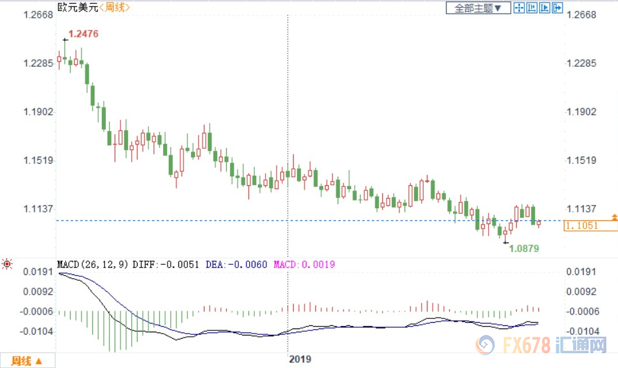
Task: Click the orange price alert arrow icon
Action: pyautogui.click(x=614, y=217)
